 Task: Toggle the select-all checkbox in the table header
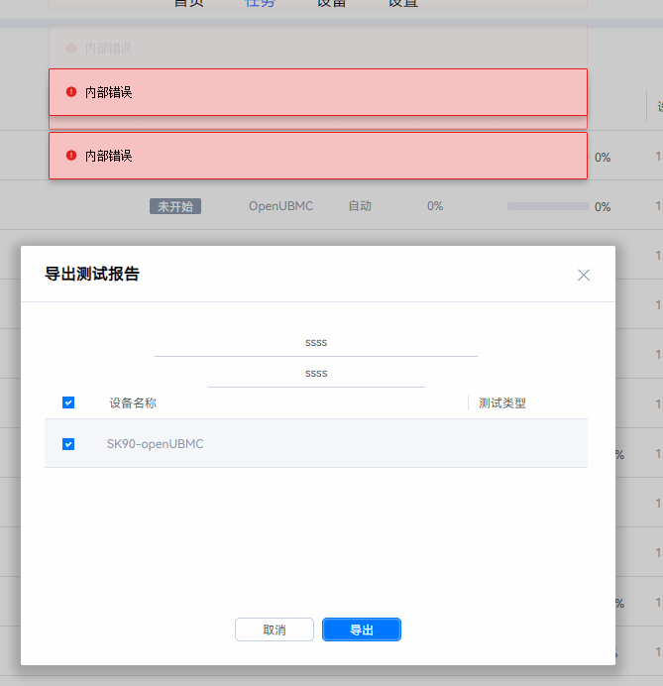[x=68, y=402]
